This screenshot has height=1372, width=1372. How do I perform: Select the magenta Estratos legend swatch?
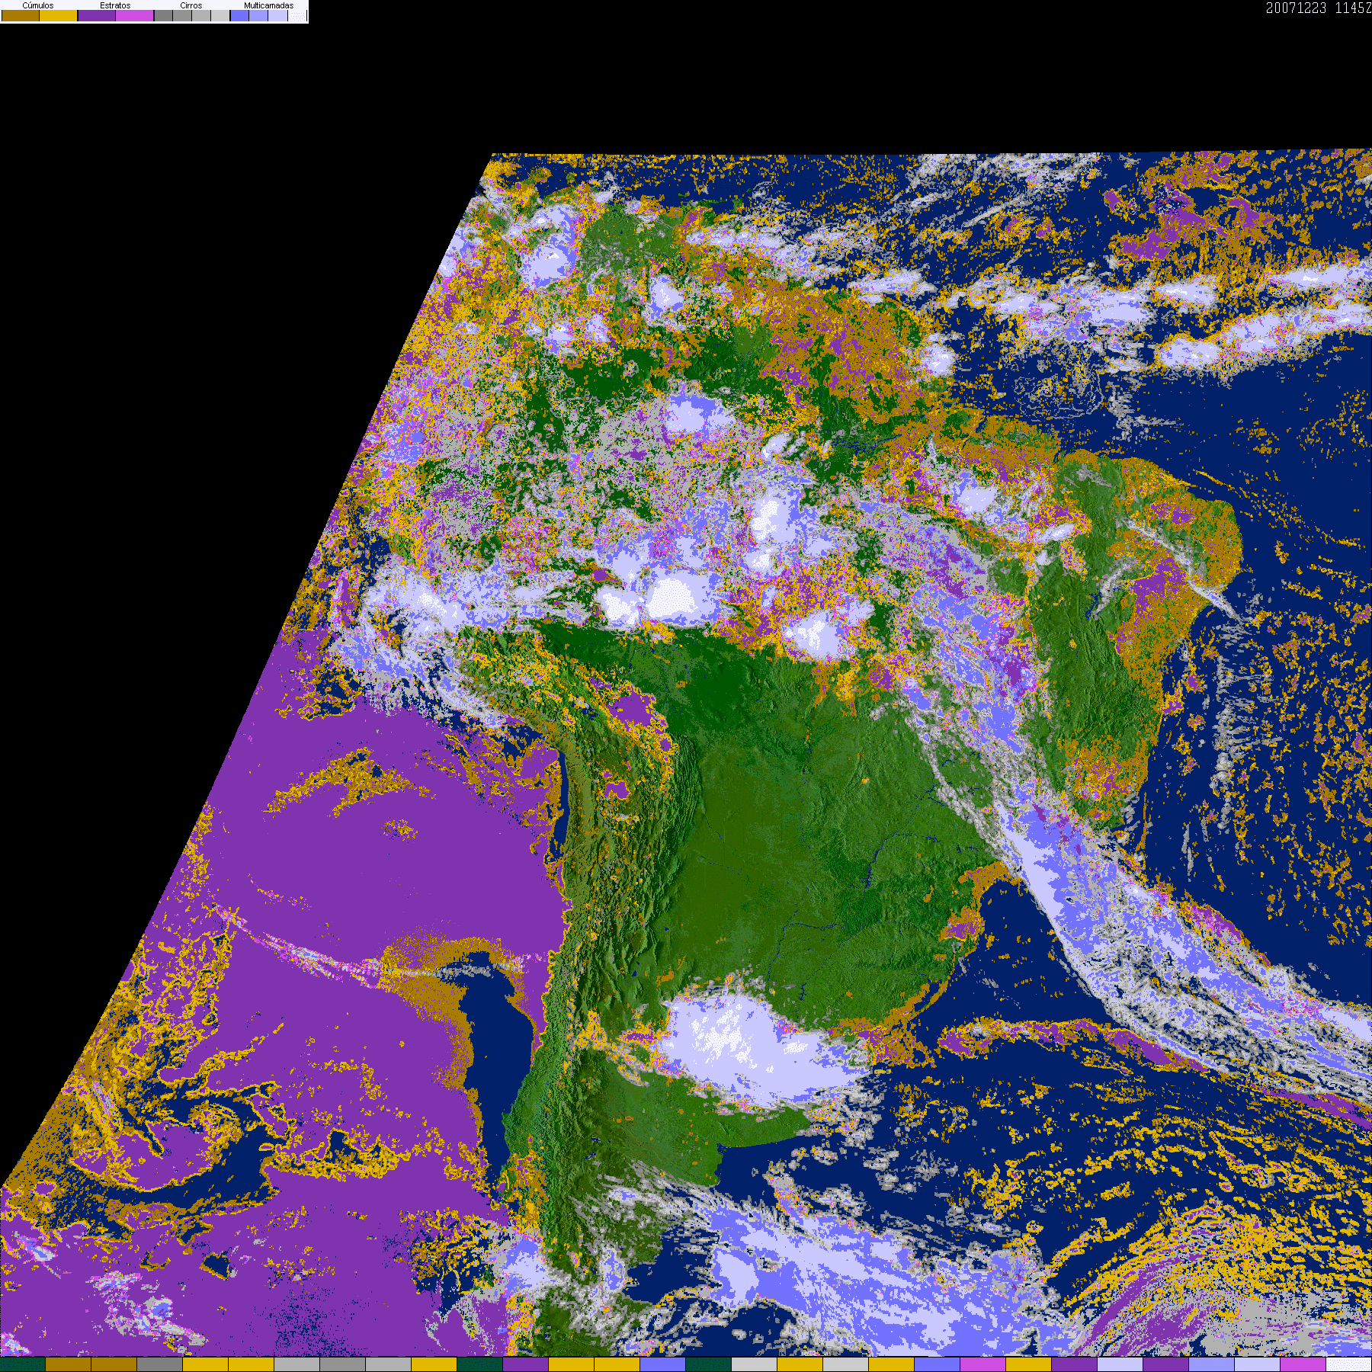(x=134, y=15)
